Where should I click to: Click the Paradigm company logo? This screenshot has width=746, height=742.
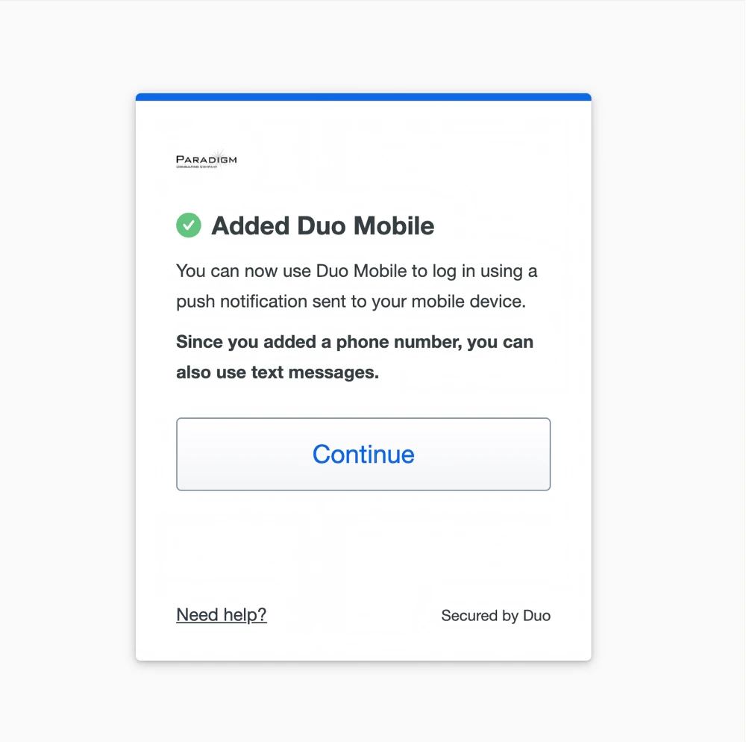(x=207, y=160)
